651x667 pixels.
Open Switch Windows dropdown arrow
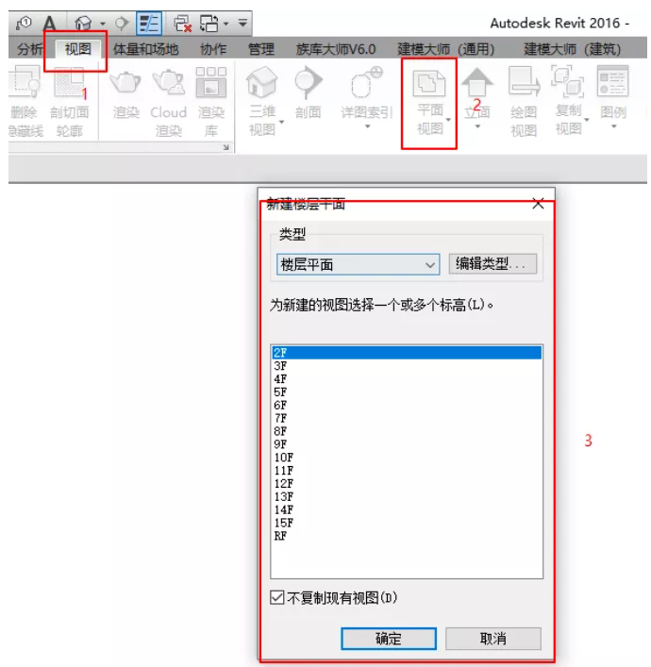click(x=225, y=24)
